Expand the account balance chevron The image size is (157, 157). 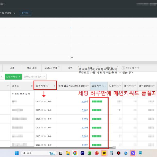tap(14, 13)
